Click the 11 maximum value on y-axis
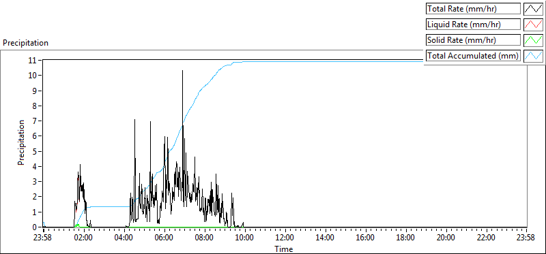The height and width of the screenshot is (254, 546). pyautogui.click(x=33, y=60)
